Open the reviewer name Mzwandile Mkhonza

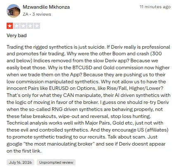click(x=46, y=7)
